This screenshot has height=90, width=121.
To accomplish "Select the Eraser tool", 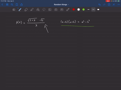I will click(x=26, y=9).
